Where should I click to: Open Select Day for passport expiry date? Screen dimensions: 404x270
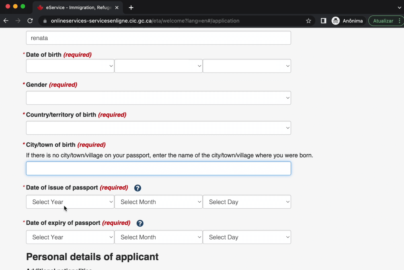[x=247, y=237]
